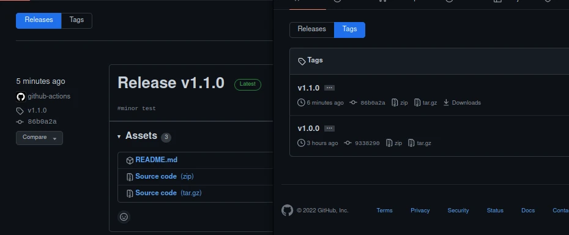Open commit 9338290 for tag v1.0.0
Screen dimensions: 569x235
point(367,143)
